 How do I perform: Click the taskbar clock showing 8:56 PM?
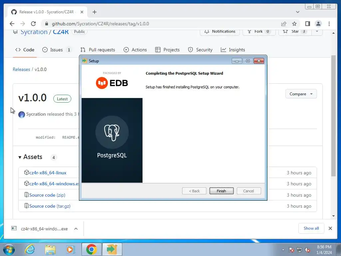click(x=324, y=250)
